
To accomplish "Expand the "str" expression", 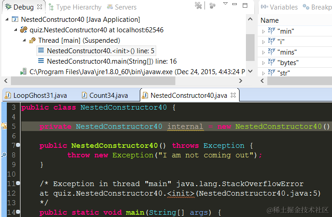I will click(263, 73).
